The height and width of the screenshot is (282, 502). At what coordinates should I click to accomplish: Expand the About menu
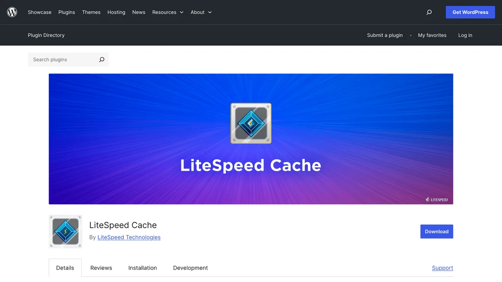[x=201, y=12]
